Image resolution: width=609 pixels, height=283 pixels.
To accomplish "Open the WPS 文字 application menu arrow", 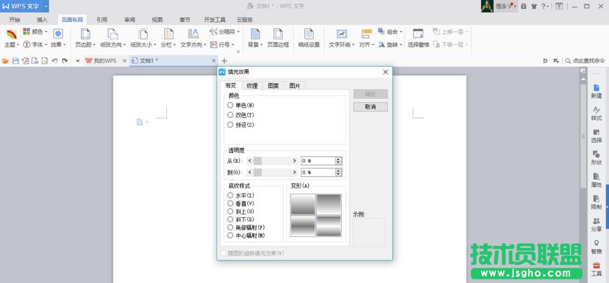I will (46, 6).
